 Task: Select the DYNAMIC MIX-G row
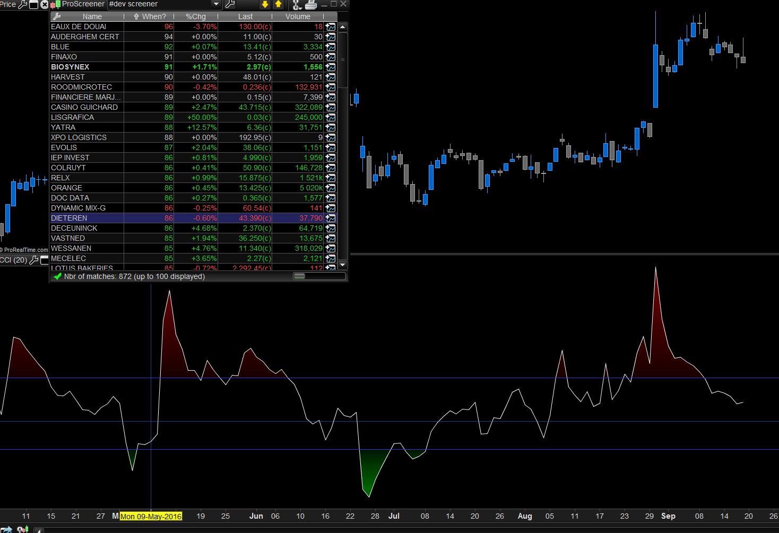(194, 208)
